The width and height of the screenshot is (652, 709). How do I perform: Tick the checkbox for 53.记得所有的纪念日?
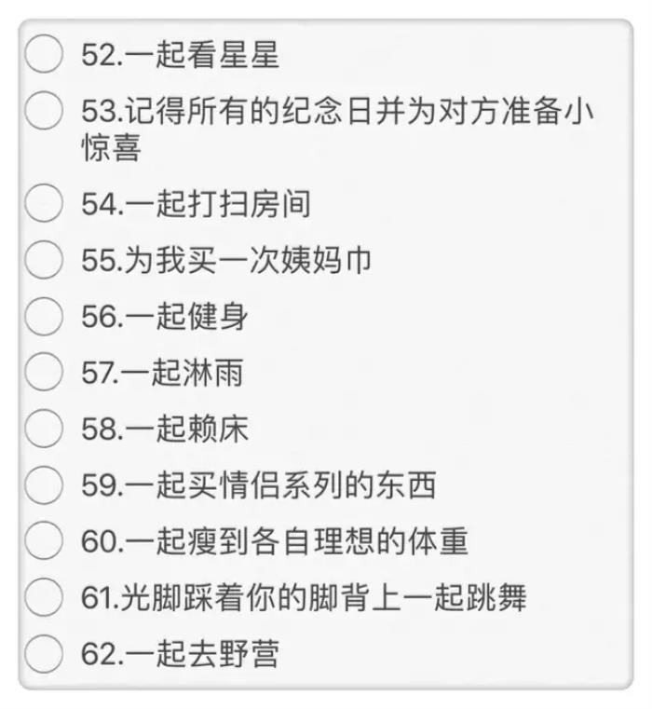pos(43,112)
